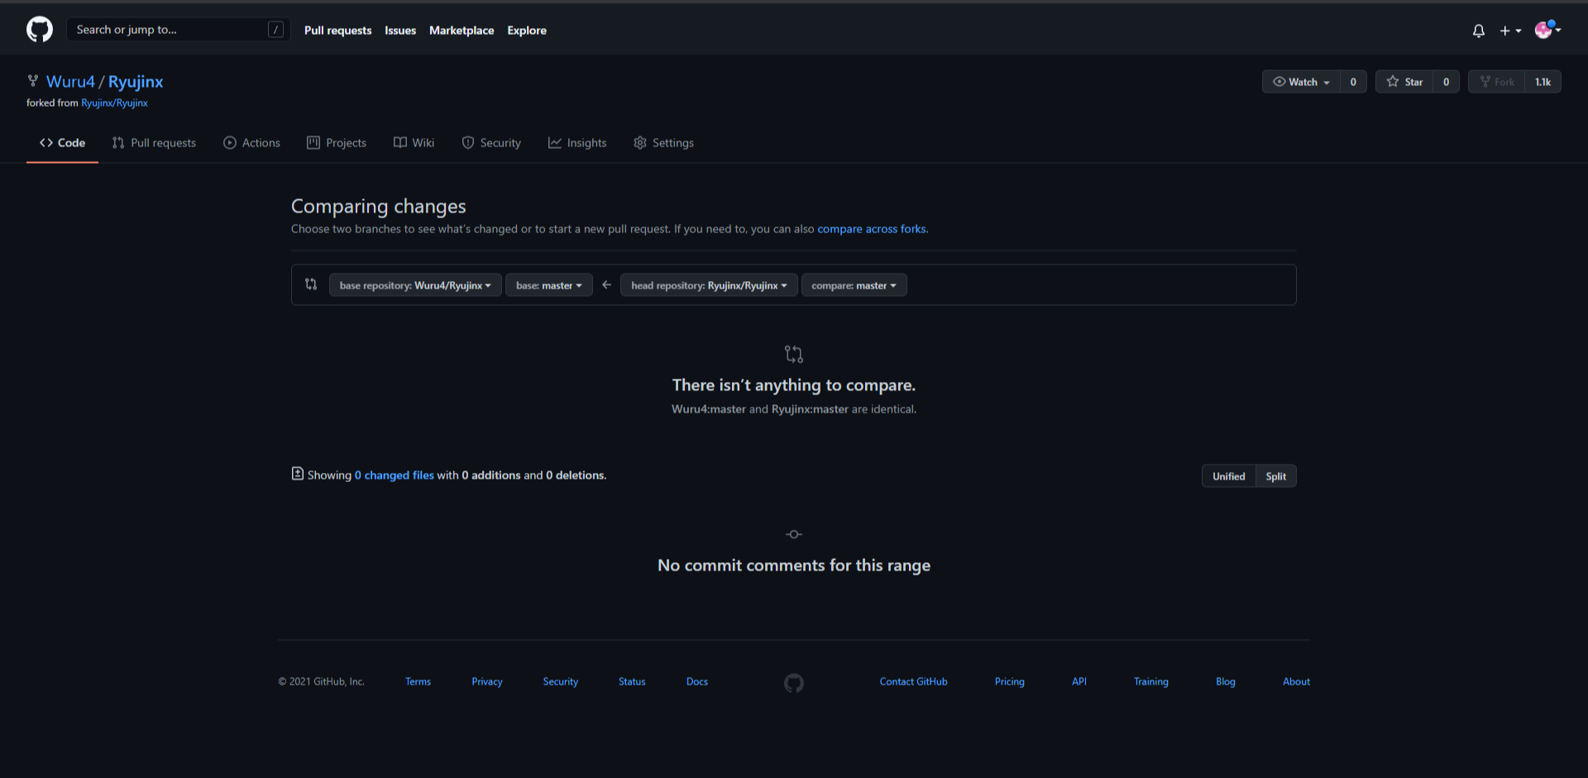The image size is (1588, 778).
Task: Open Training footer link
Action: pos(1150,682)
